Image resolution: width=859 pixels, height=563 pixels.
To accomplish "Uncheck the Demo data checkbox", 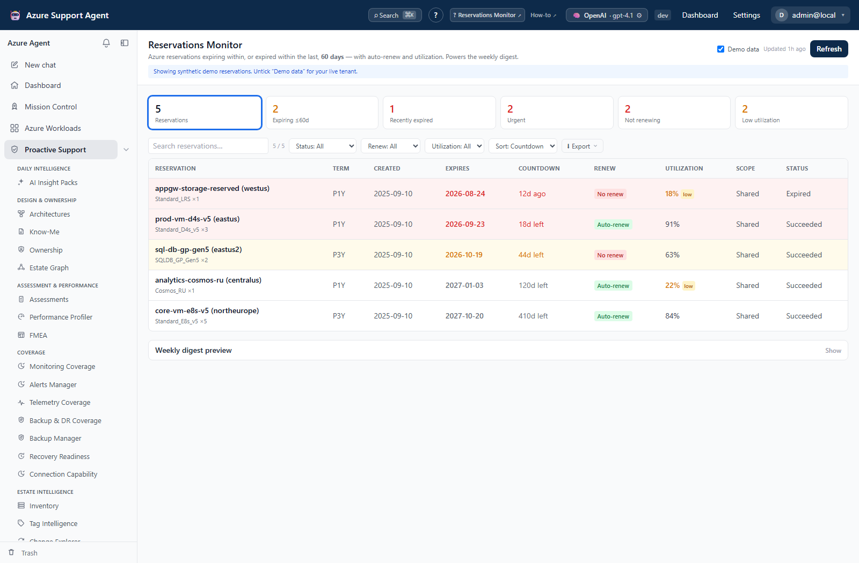I will (720, 49).
